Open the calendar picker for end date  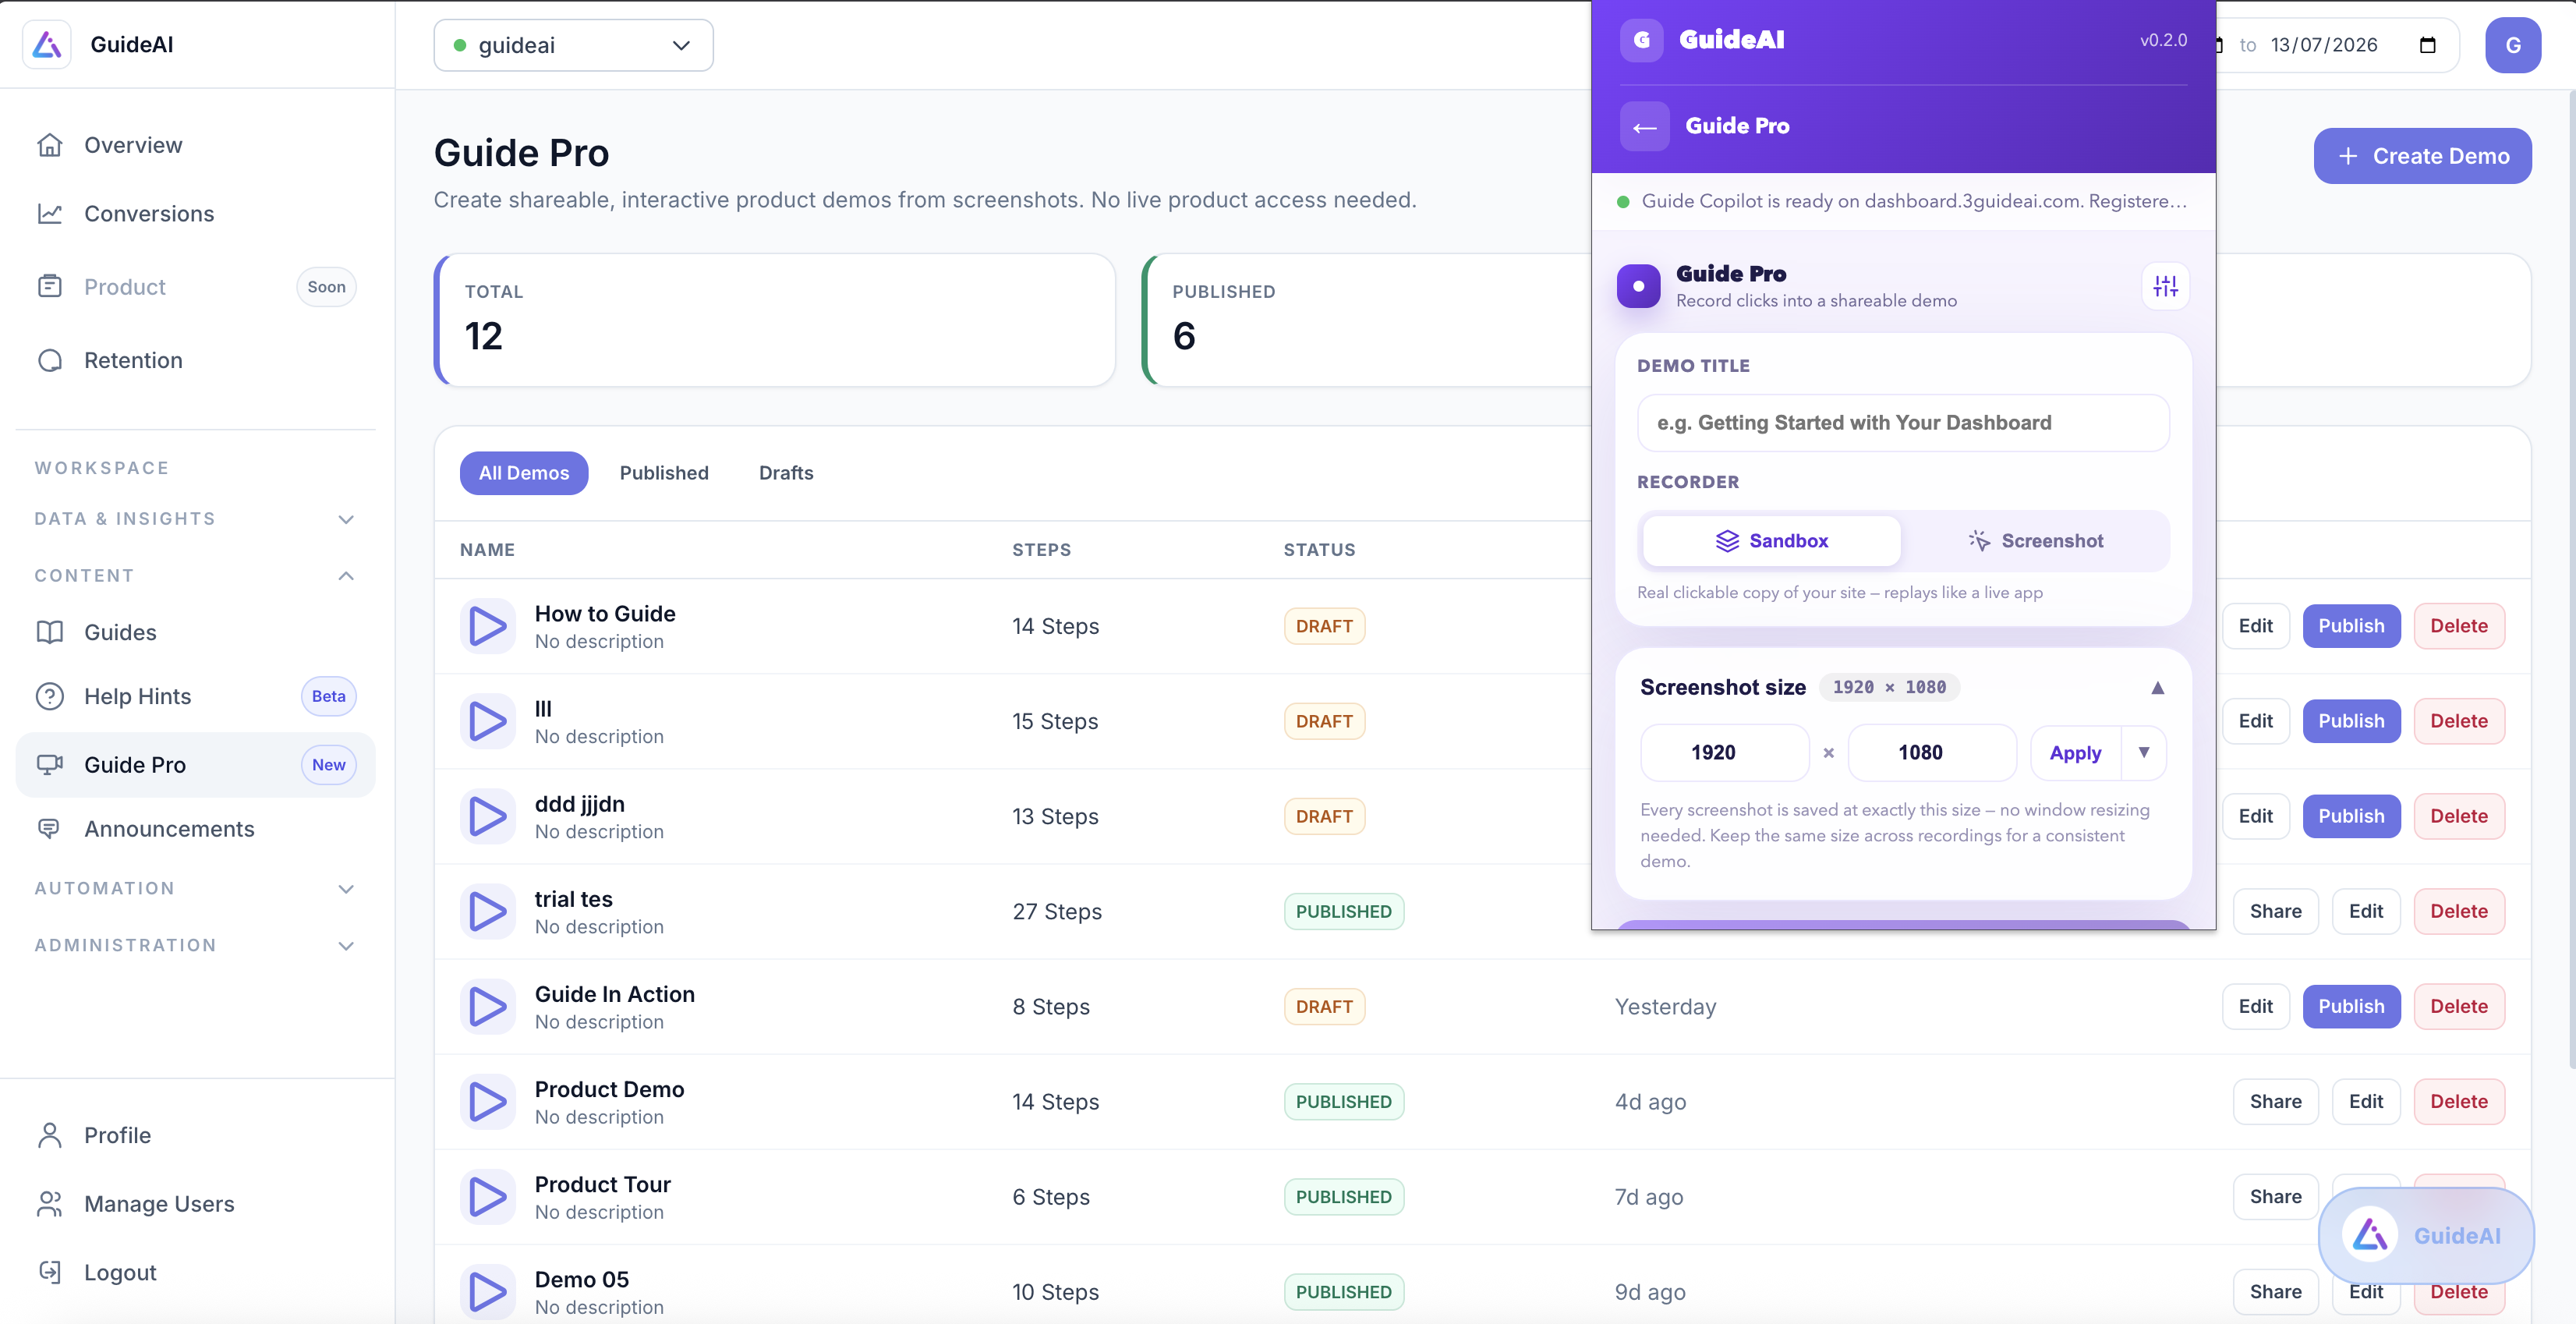2427,45
